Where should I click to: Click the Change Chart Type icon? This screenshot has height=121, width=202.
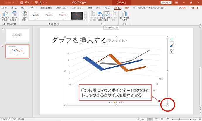(x=124, y=14)
